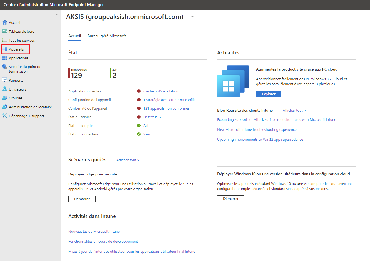
Task: Select Appareils in the sidebar menu
Action: (16, 49)
